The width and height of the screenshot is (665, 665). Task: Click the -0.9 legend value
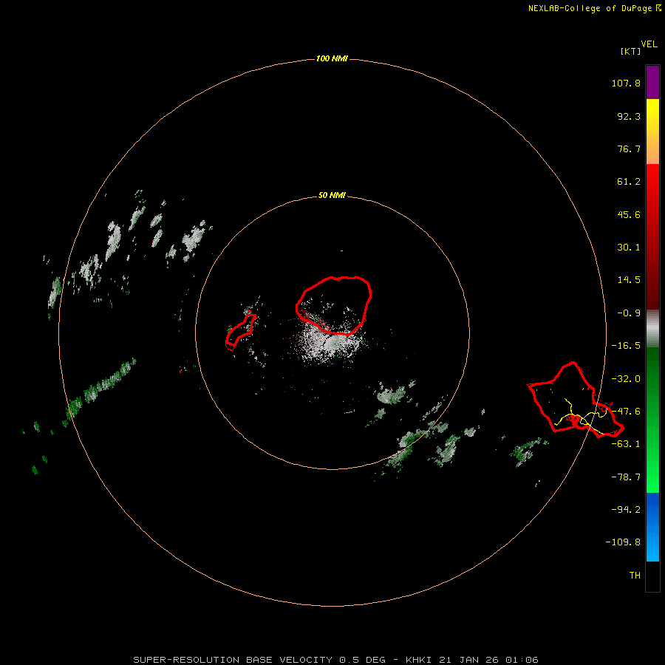tap(629, 313)
